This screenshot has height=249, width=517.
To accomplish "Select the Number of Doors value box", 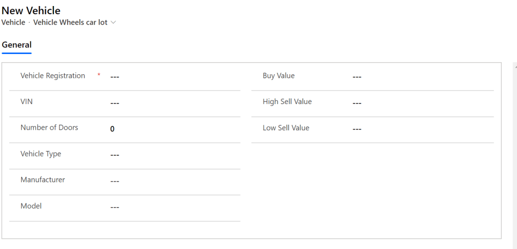I will tap(172, 129).
